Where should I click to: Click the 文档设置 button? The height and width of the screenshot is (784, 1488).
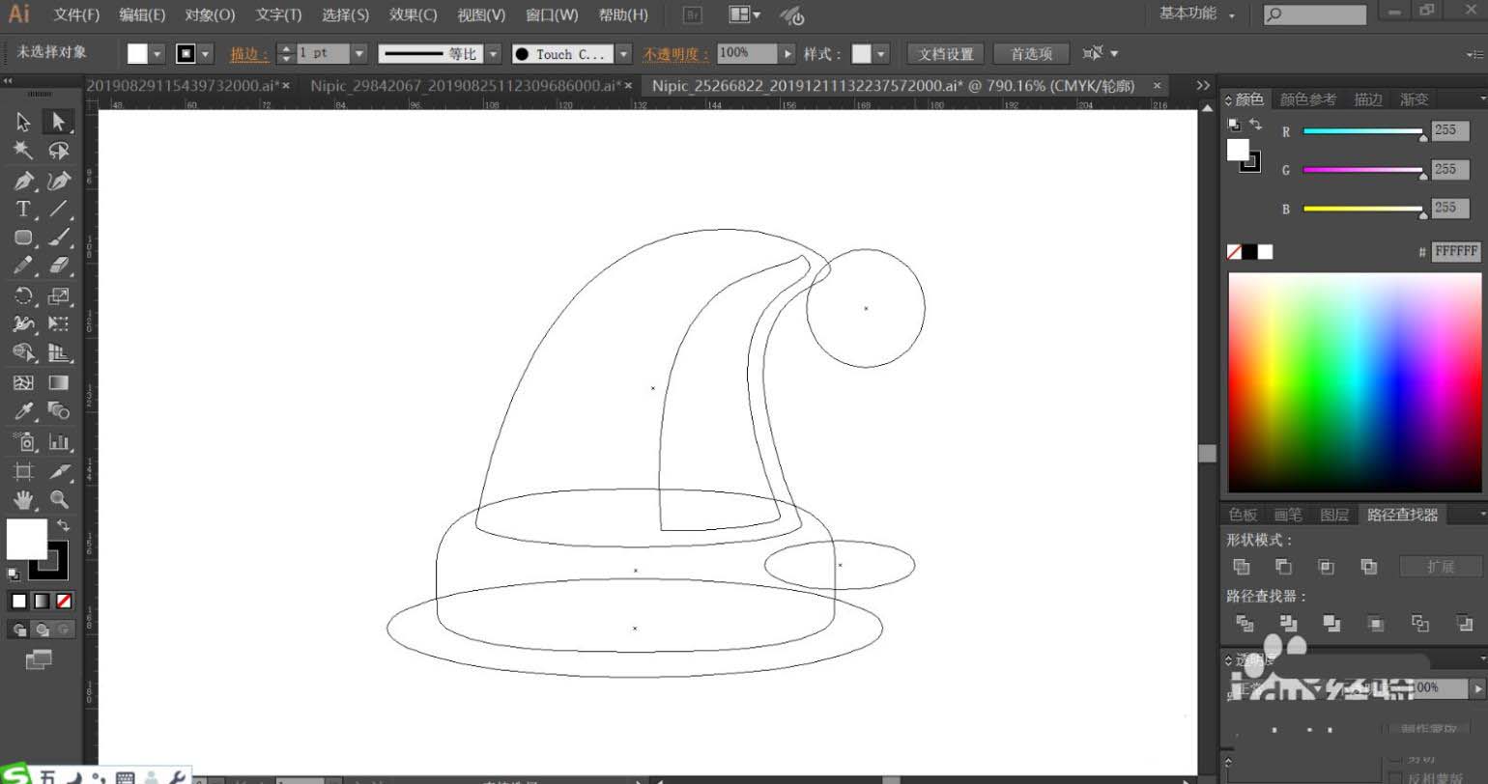(x=946, y=54)
